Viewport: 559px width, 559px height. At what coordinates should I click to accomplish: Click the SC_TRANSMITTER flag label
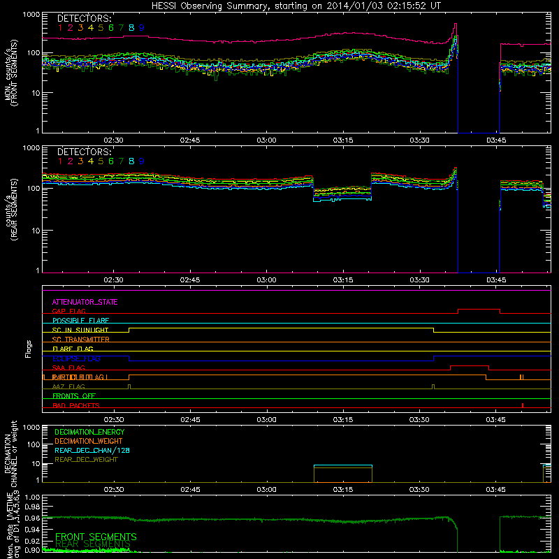pyautogui.click(x=80, y=339)
